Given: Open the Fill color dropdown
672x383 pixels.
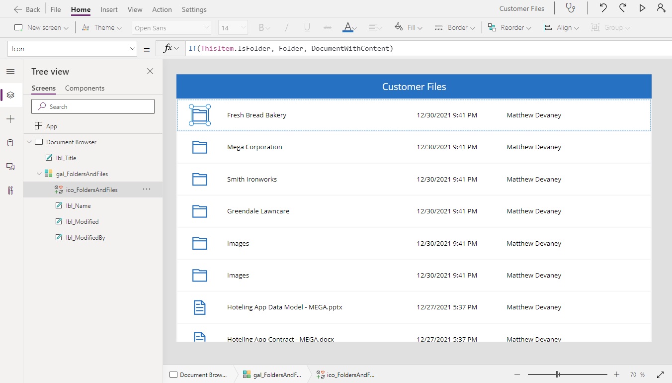Looking at the screenshot, I should (x=419, y=27).
